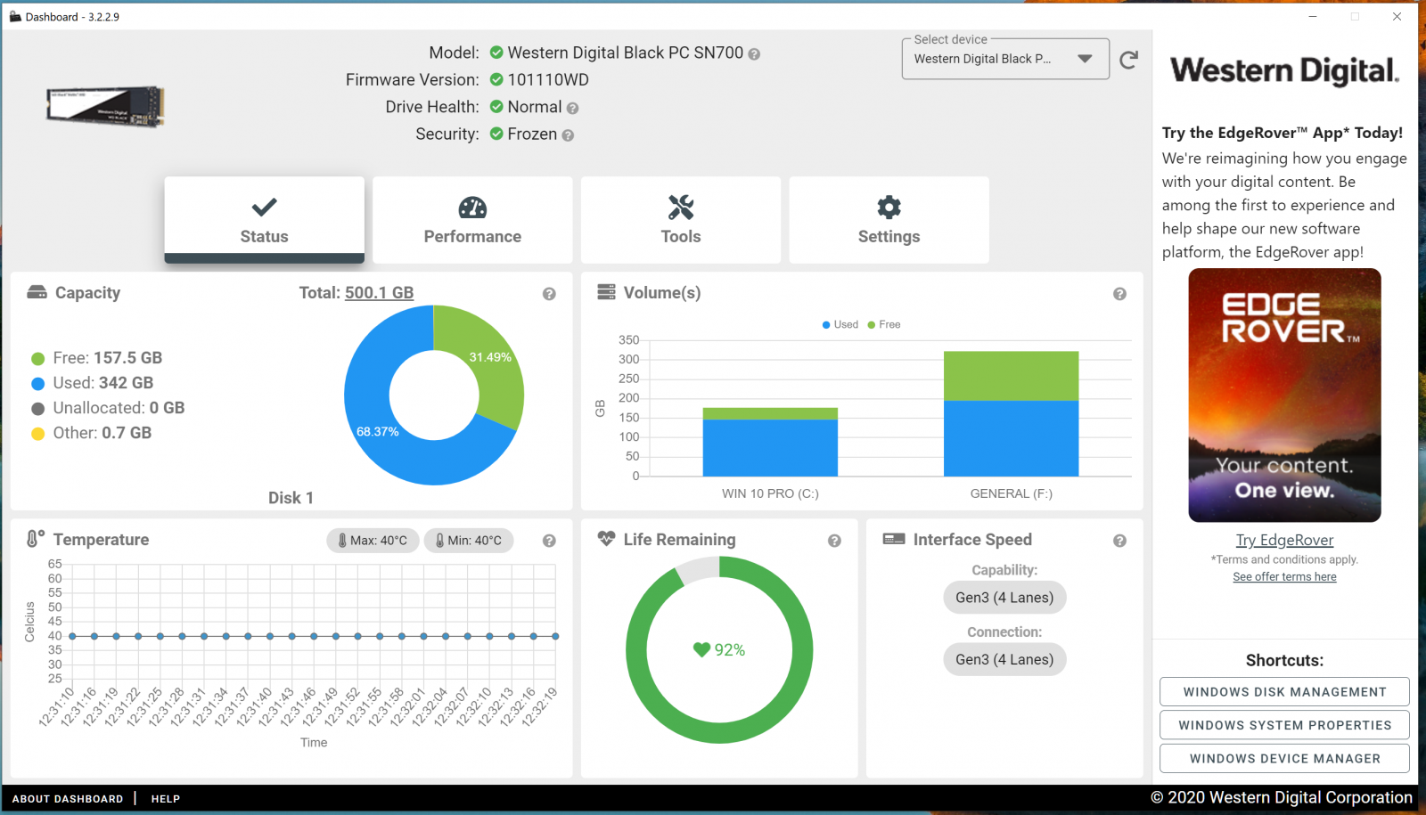The image size is (1426, 815).
Task: Click help icon next to Model name
Action: click(x=754, y=54)
